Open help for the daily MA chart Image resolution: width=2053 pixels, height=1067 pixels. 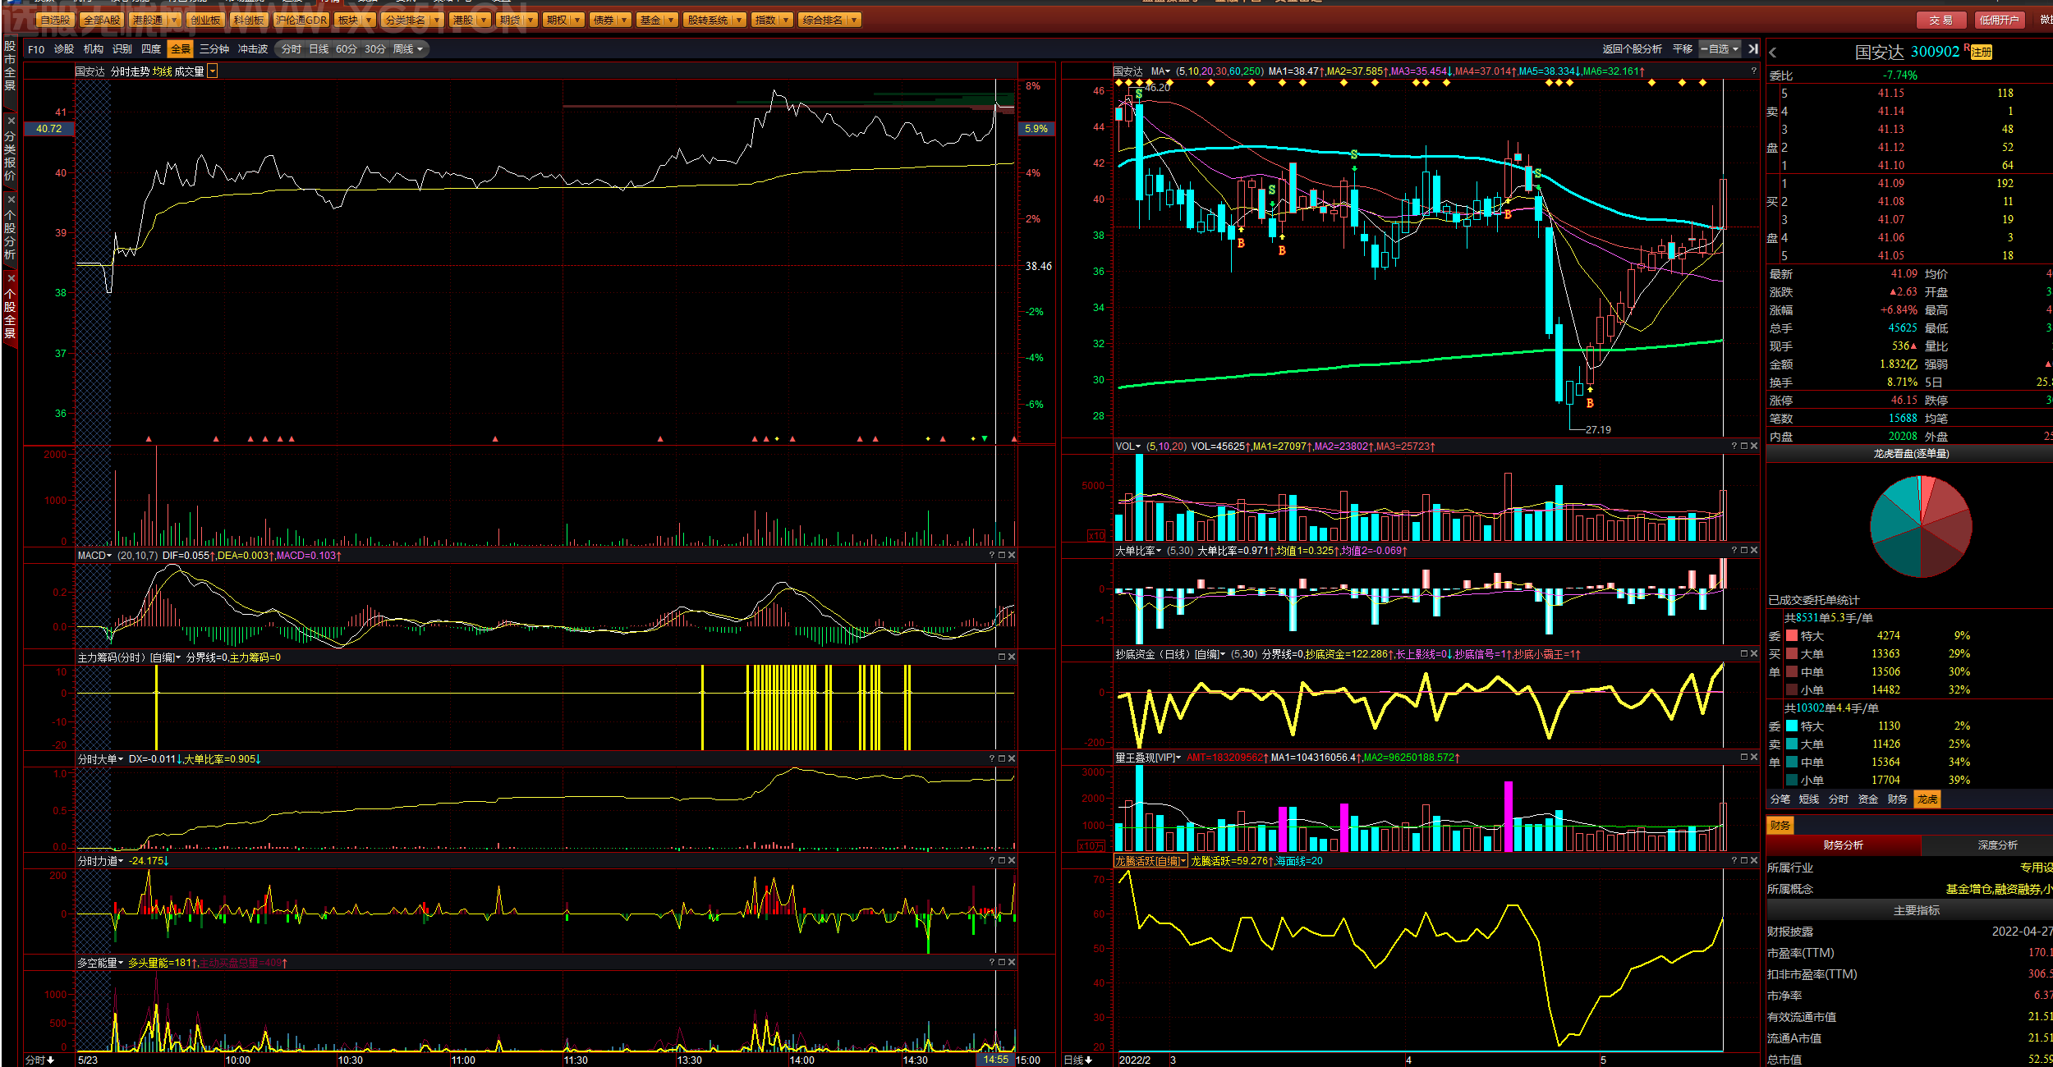1753,71
